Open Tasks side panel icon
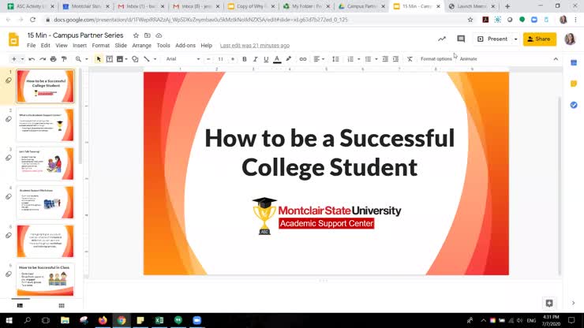Image resolution: width=584 pixels, height=328 pixels. [x=574, y=105]
